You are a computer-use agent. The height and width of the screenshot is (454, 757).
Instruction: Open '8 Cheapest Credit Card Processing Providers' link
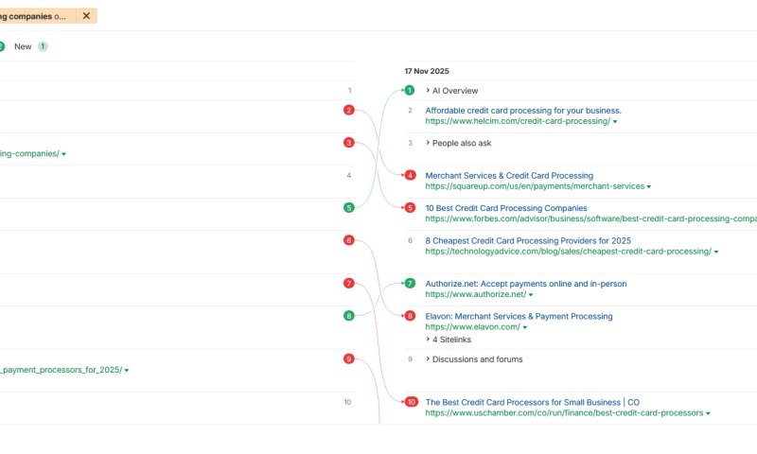(528, 240)
